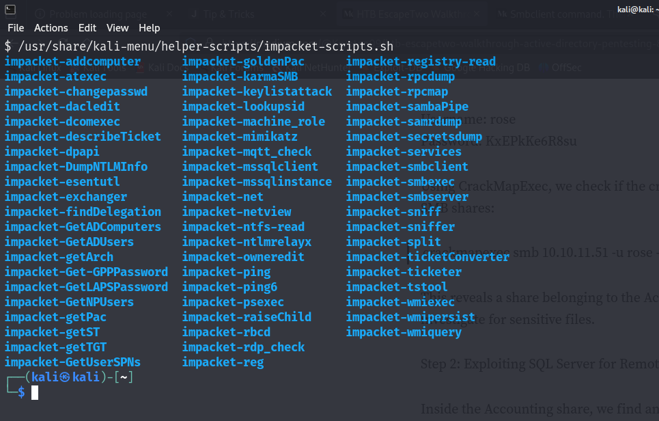Click the 'impacket-wmiquery' entry
The height and width of the screenshot is (421, 659).
pyautogui.click(x=404, y=332)
